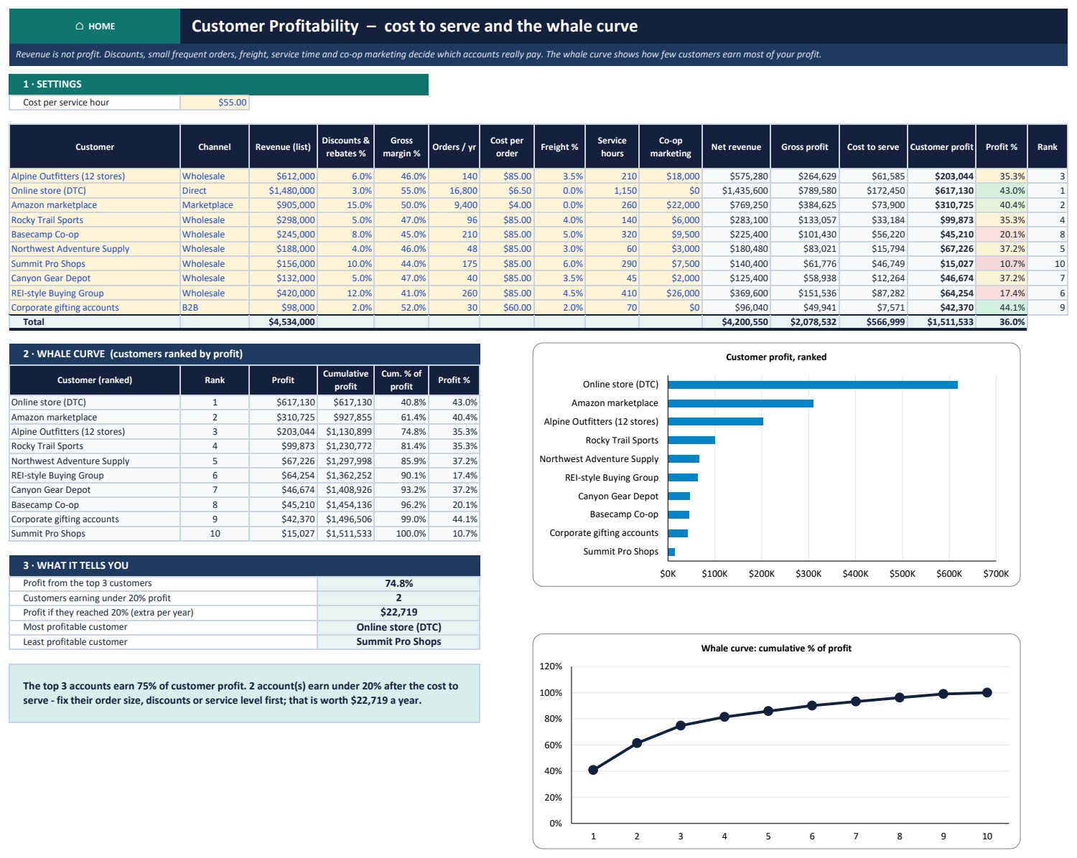Click the summary text box about top 3 accounts
The height and width of the screenshot is (858, 1077).
pyautogui.click(x=245, y=693)
